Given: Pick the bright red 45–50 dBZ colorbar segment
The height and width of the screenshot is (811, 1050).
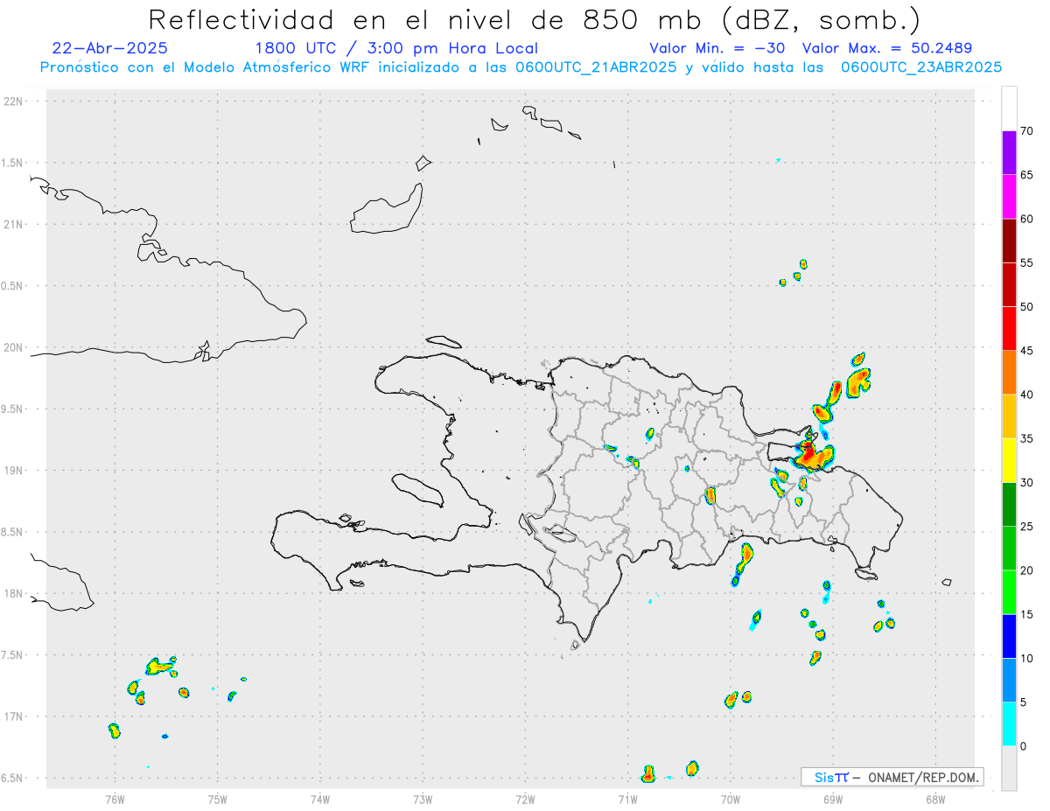Looking at the screenshot, I should tap(1009, 329).
